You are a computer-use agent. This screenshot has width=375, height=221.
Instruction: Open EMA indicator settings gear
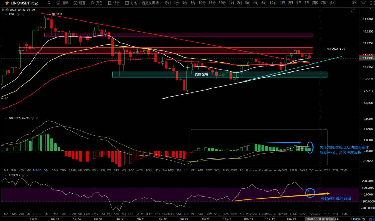click(x=18, y=14)
